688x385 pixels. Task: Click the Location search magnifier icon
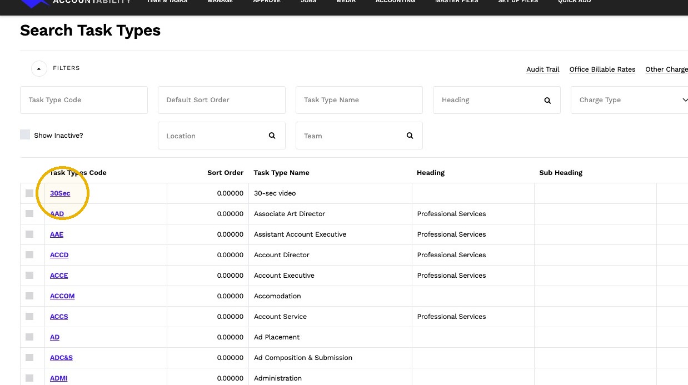tap(272, 136)
